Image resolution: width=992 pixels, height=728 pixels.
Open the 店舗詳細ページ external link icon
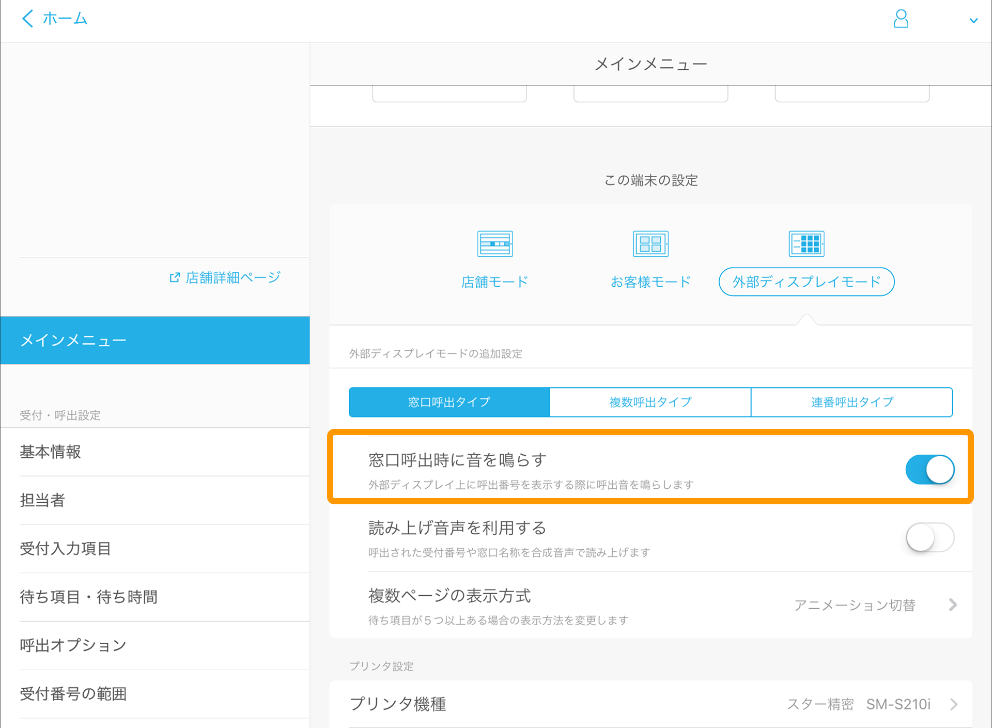tap(175, 277)
